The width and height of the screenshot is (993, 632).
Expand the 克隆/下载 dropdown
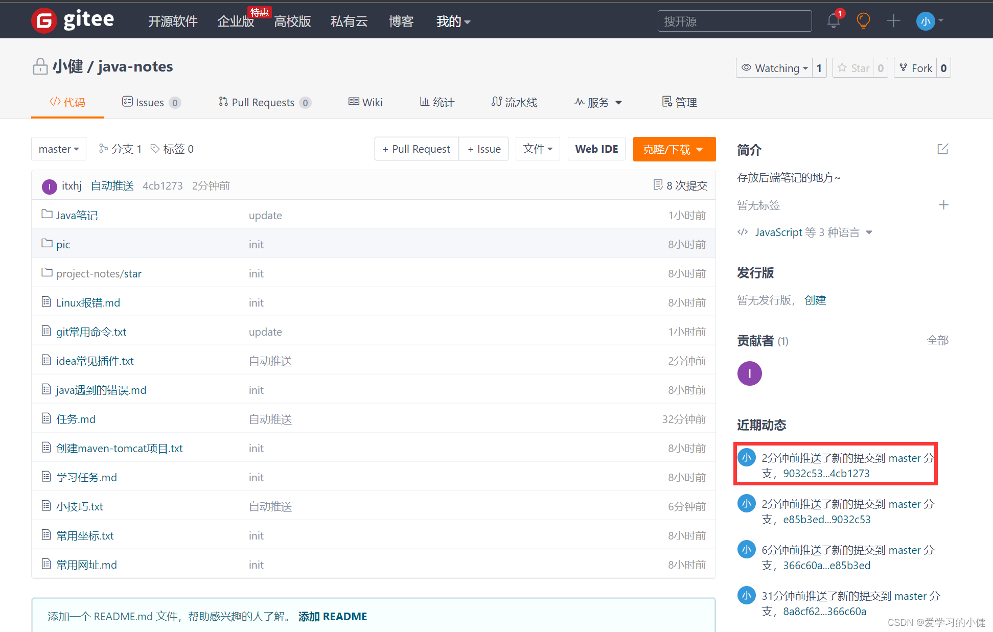tap(674, 149)
